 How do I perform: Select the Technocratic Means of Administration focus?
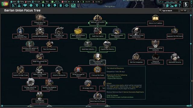point(30,49)
